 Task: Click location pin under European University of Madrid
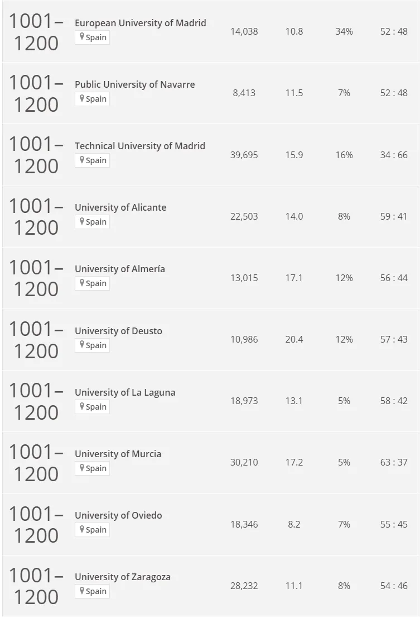pos(82,36)
